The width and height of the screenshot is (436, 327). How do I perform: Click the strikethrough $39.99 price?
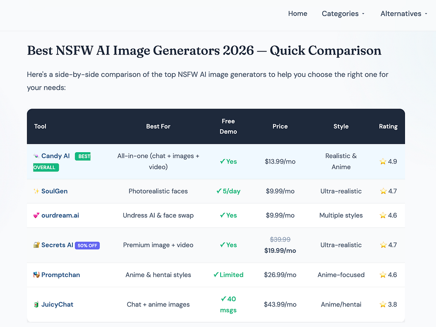click(280, 239)
